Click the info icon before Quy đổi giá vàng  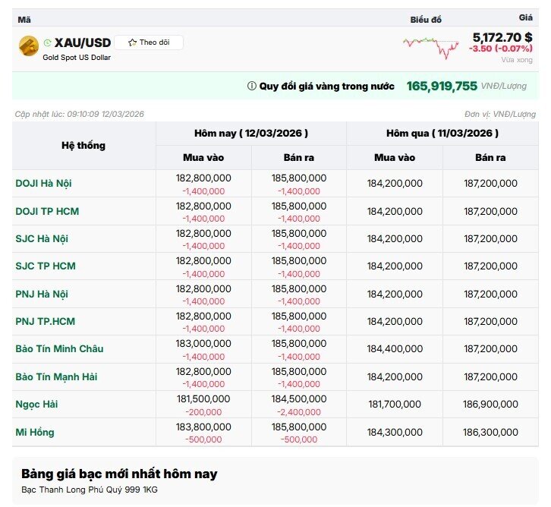pyautogui.click(x=252, y=86)
